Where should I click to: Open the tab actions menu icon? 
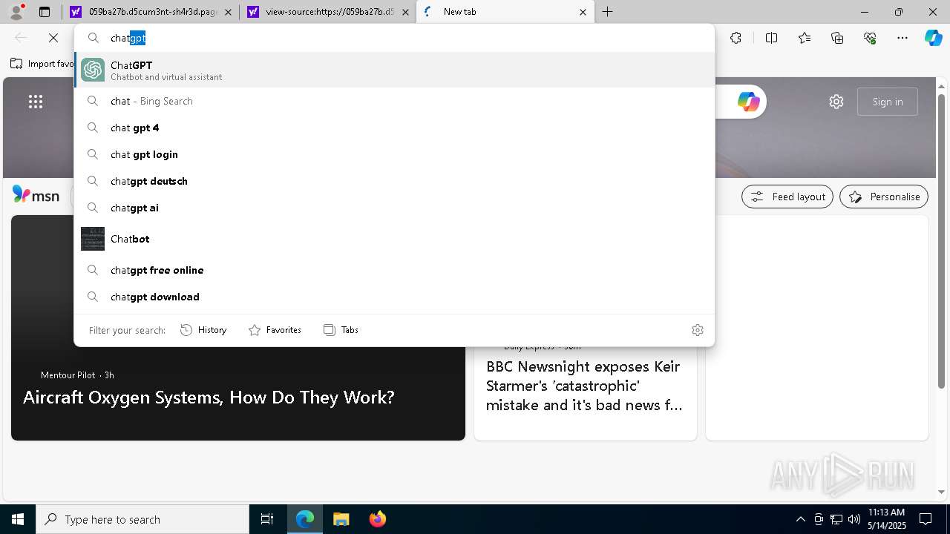click(45, 12)
